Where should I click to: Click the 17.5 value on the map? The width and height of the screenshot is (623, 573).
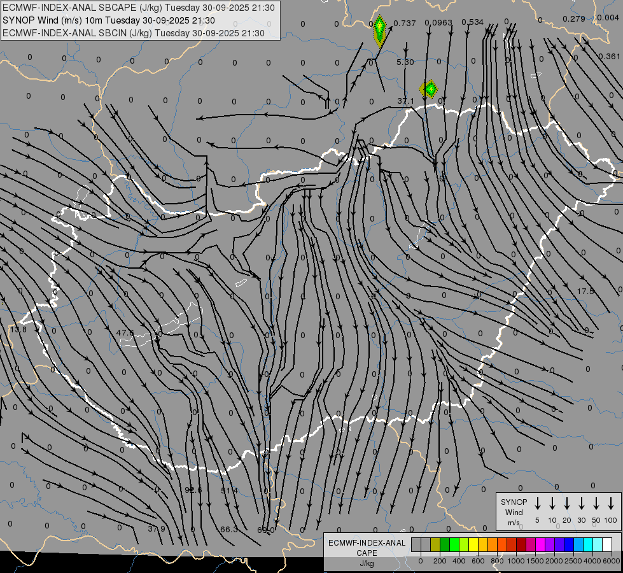(x=585, y=291)
